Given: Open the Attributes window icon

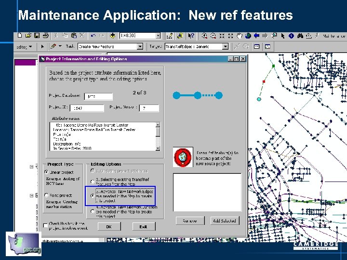Looking at the screenshot, I should coord(257,46).
